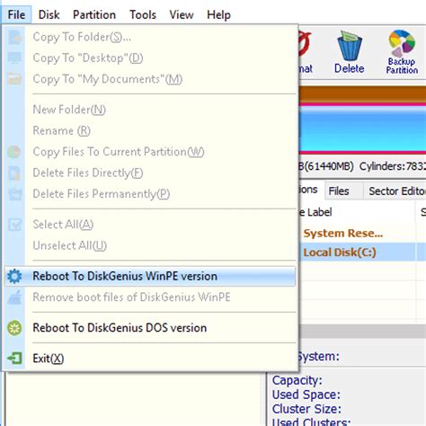The height and width of the screenshot is (426, 426).
Task: Click the Backup Partition toolbar icon
Action: pos(402,43)
